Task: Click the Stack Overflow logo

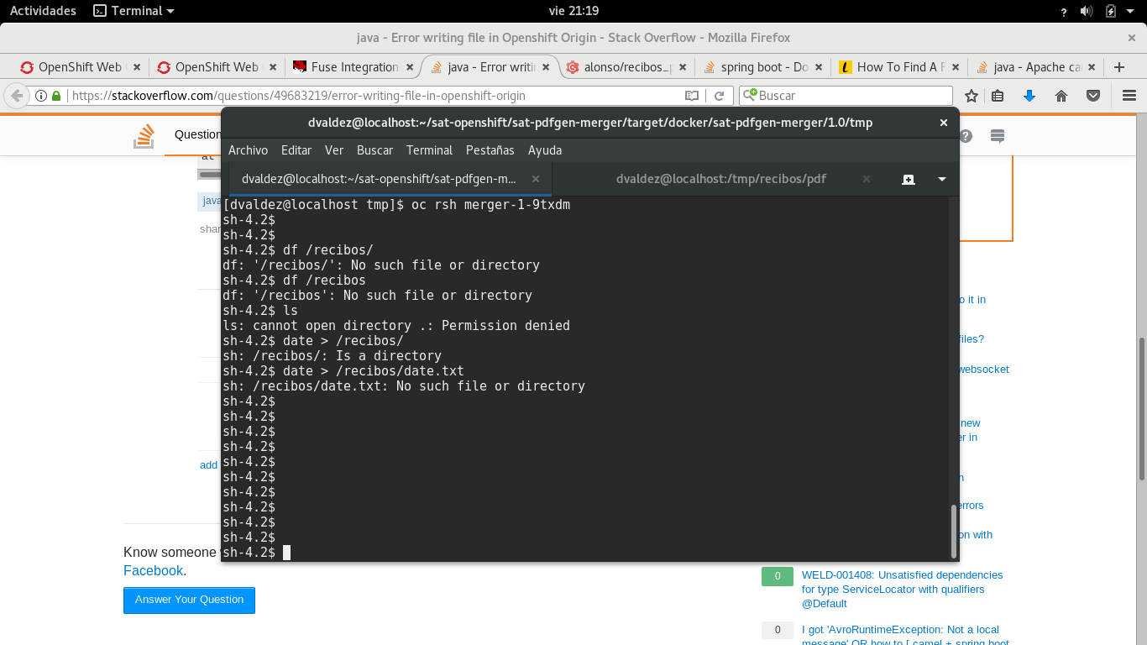Action: (x=144, y=134)
